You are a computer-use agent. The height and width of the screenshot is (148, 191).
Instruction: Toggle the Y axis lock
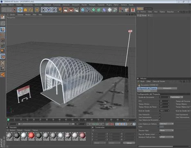[49, 10]
